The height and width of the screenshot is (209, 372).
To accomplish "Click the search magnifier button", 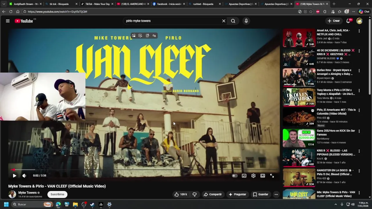I will (x=233, y=21).
